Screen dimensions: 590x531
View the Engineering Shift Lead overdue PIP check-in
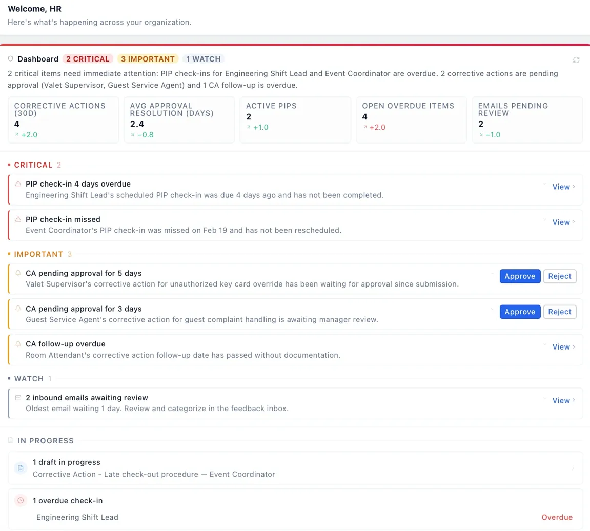pyautogui.click(x=560, y=187)
